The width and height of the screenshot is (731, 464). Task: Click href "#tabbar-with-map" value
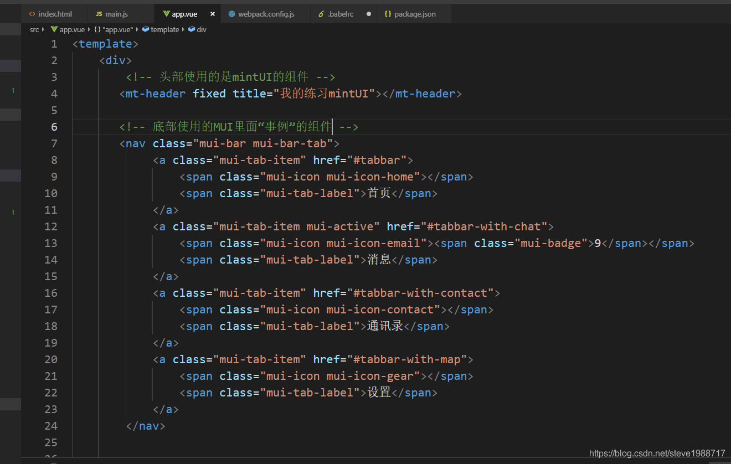click(407, 359)
